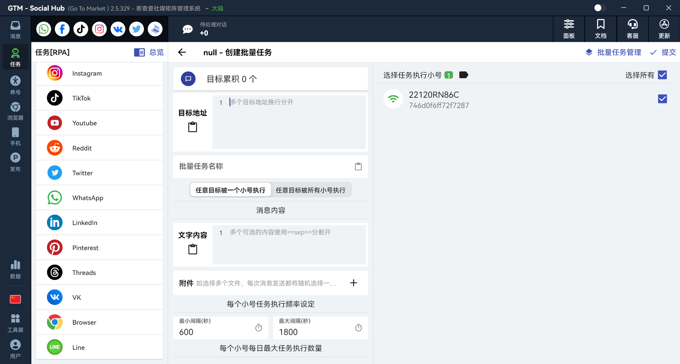Open the Facebook icon in top bar

point(62,29)
